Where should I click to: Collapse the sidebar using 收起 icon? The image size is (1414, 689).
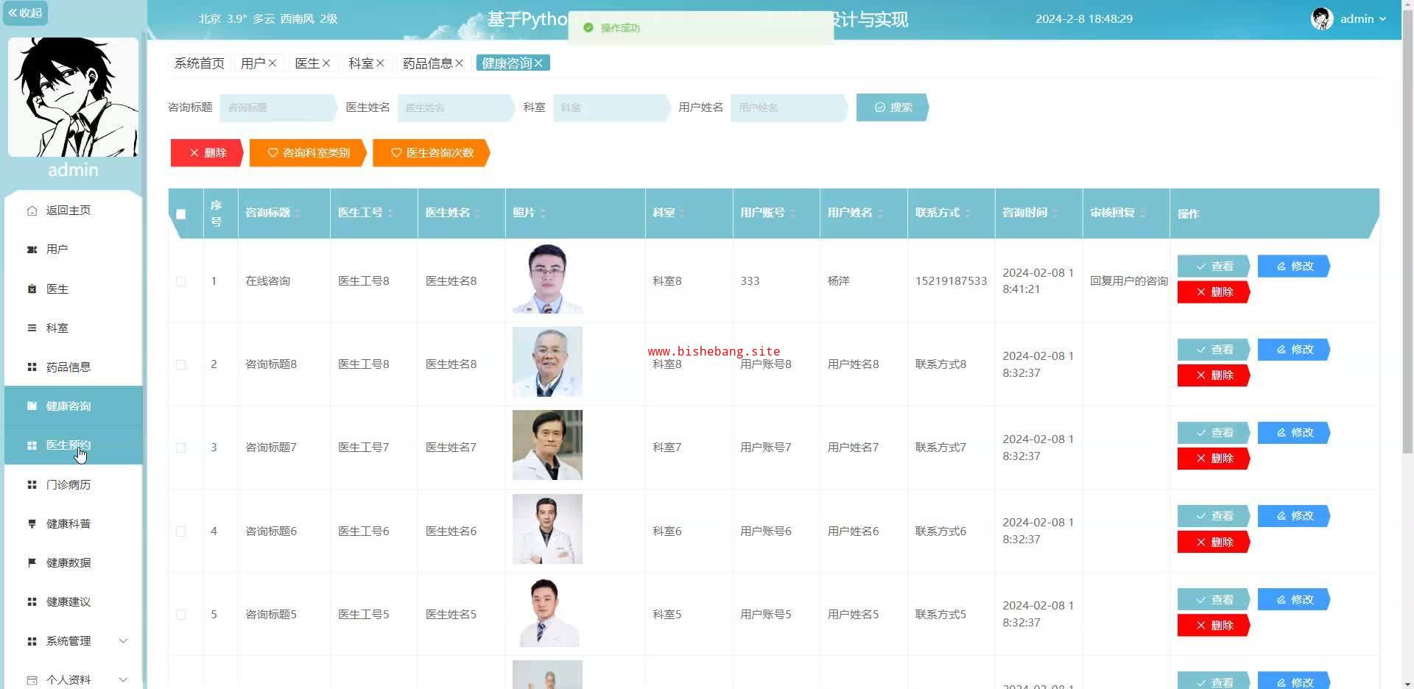(25, 13)
